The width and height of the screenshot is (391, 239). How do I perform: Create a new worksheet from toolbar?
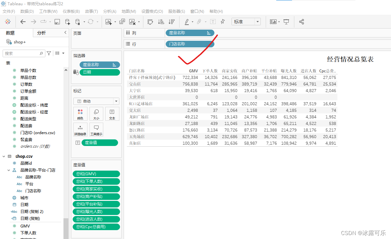(x=109, y=22)
